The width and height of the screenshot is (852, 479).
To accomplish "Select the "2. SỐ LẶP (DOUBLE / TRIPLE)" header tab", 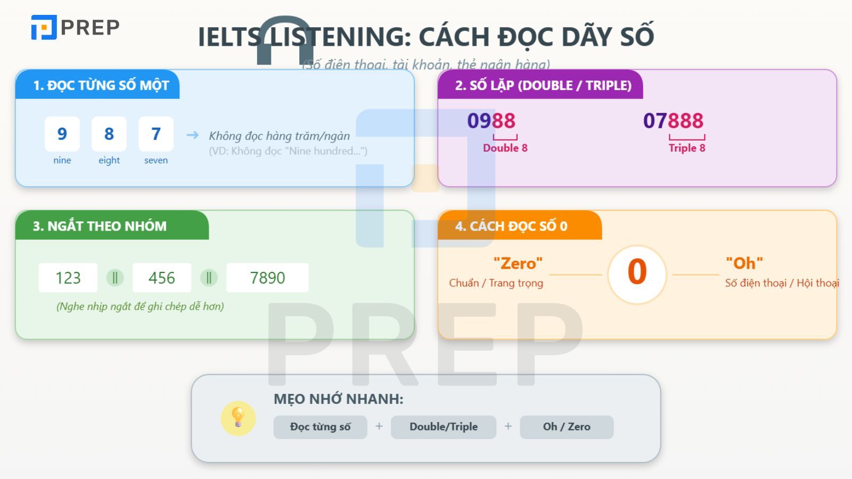I will pyautogui.click(x=543, y=85).
